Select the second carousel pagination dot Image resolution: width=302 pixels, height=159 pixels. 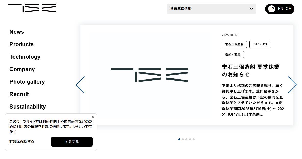(183, 139)
